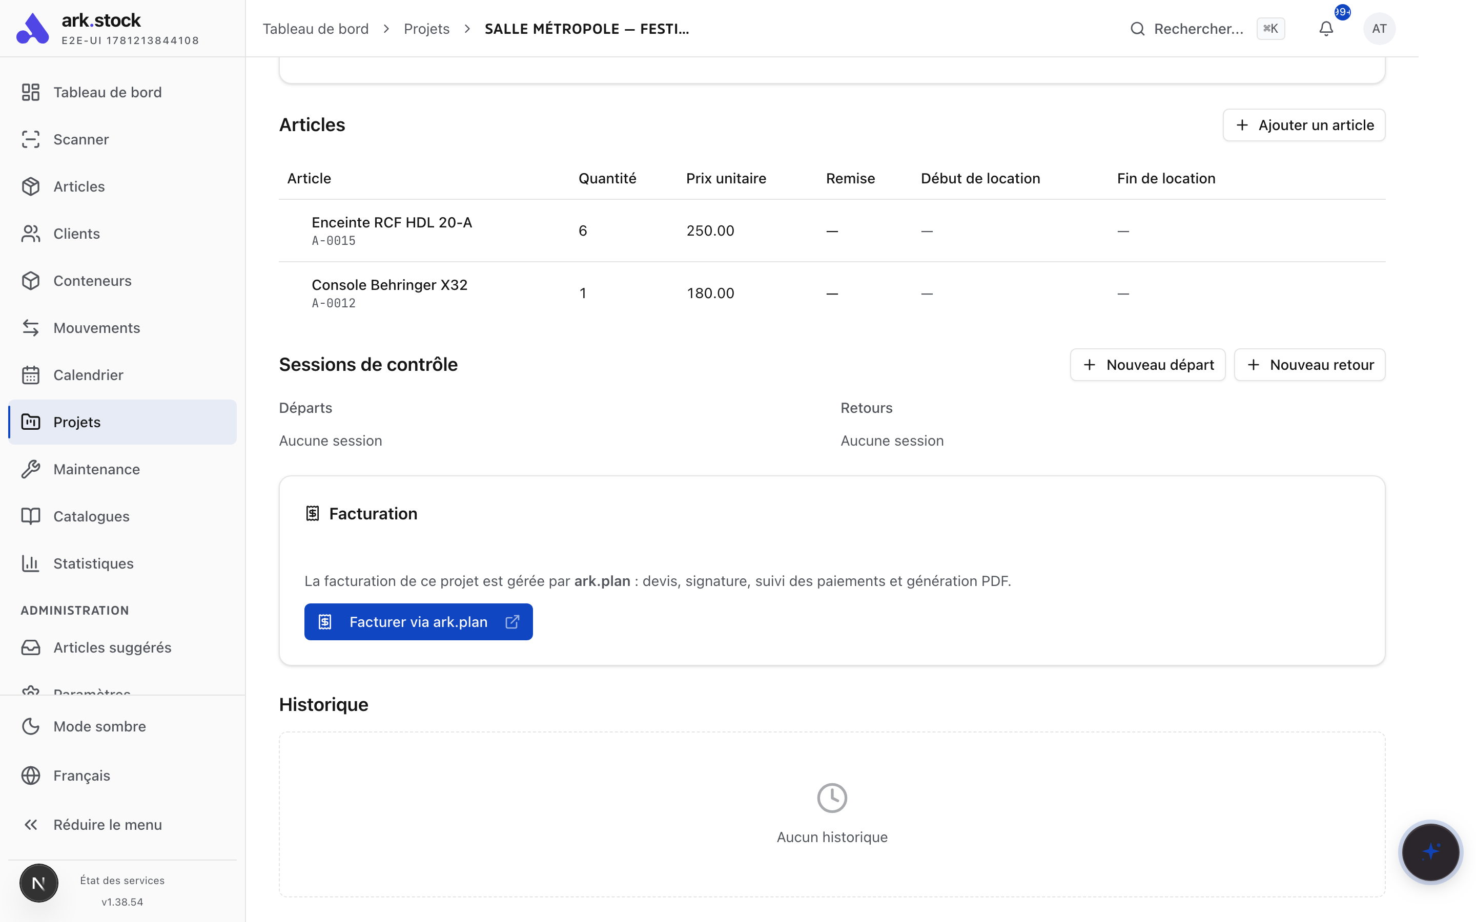Open the Enceinte RCF HDL 20-A row
This screenshot has height=922, width=1476.
[x=832, y=230]
